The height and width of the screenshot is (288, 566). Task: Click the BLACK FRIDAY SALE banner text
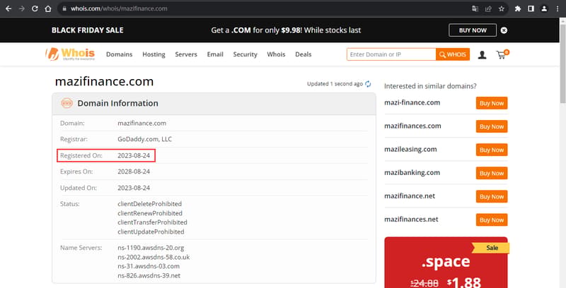click(87, 30)
